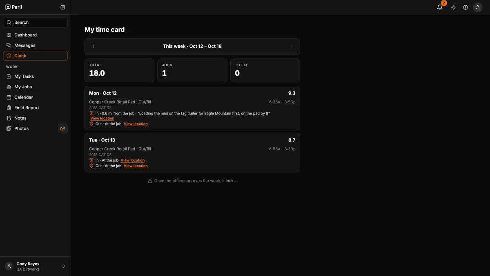Open user profile avatar in header
This screenshot has height=276, width=490.
coord(478,7)
